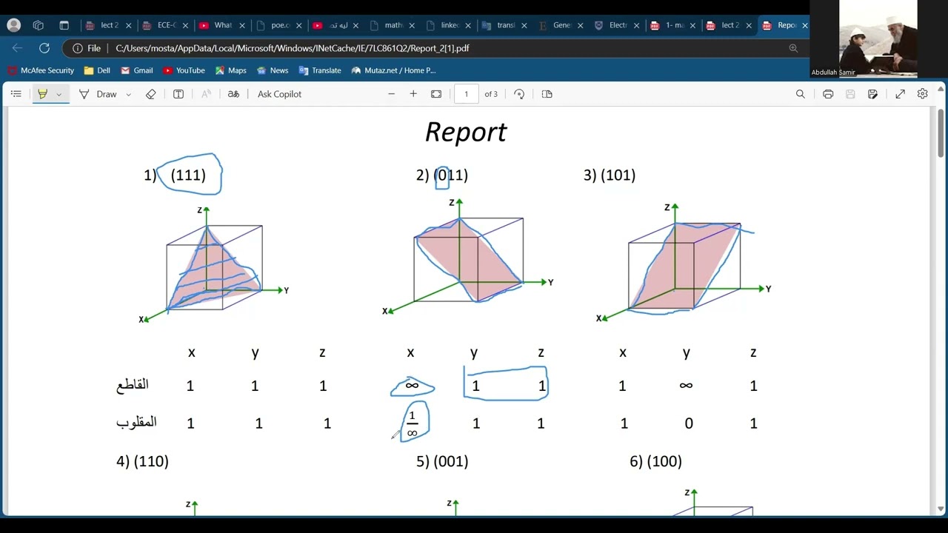Toggle fit to page width

pos(436,94)
